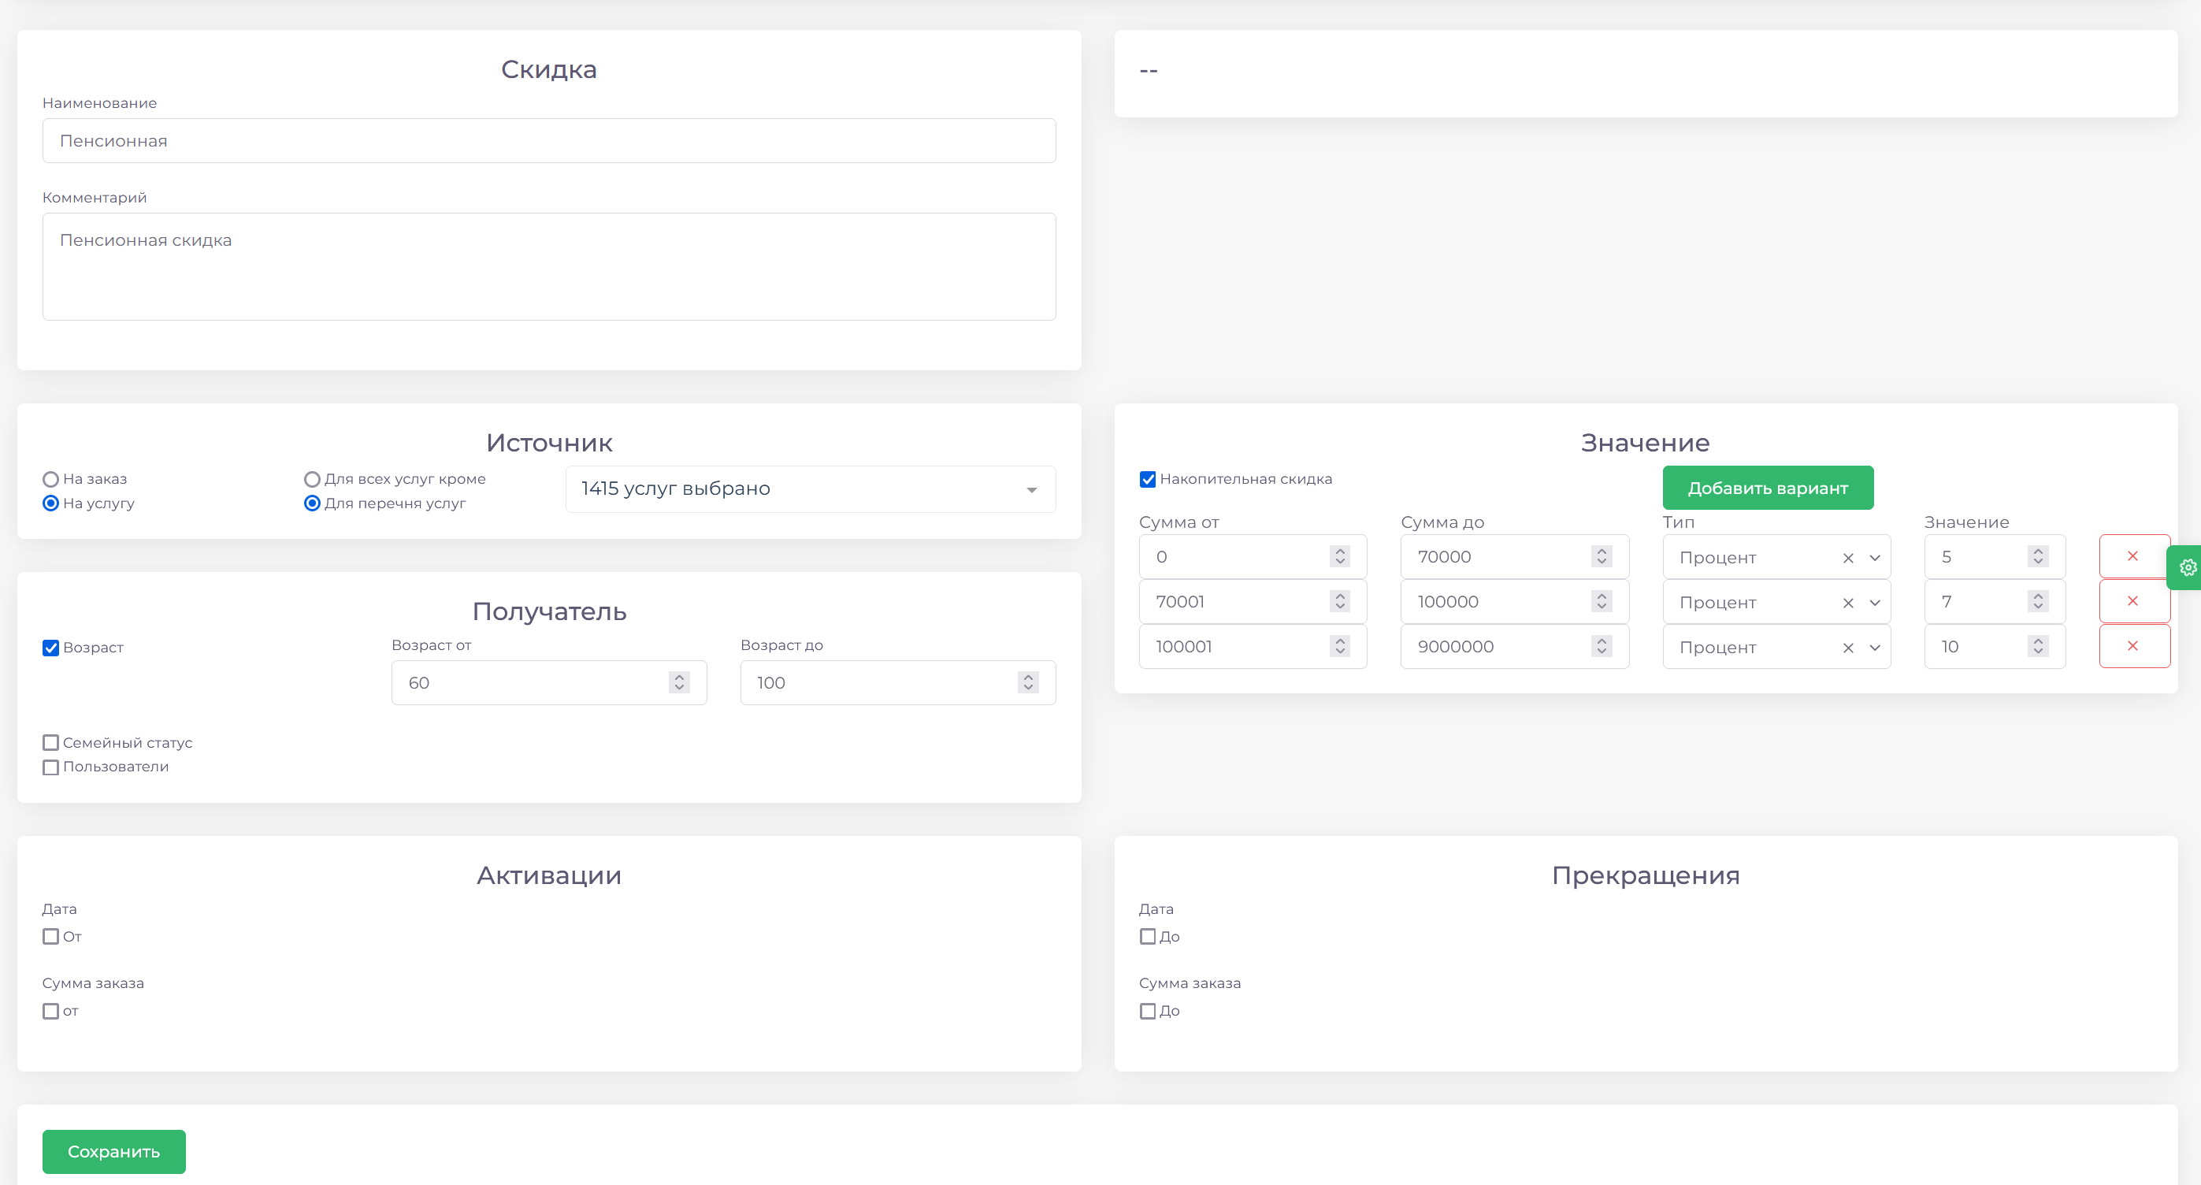The width and height of the screenshot is (2201, 1185).
Task: Expand the type dropdown in the 7 row
Action: (x=1875, y=604)
